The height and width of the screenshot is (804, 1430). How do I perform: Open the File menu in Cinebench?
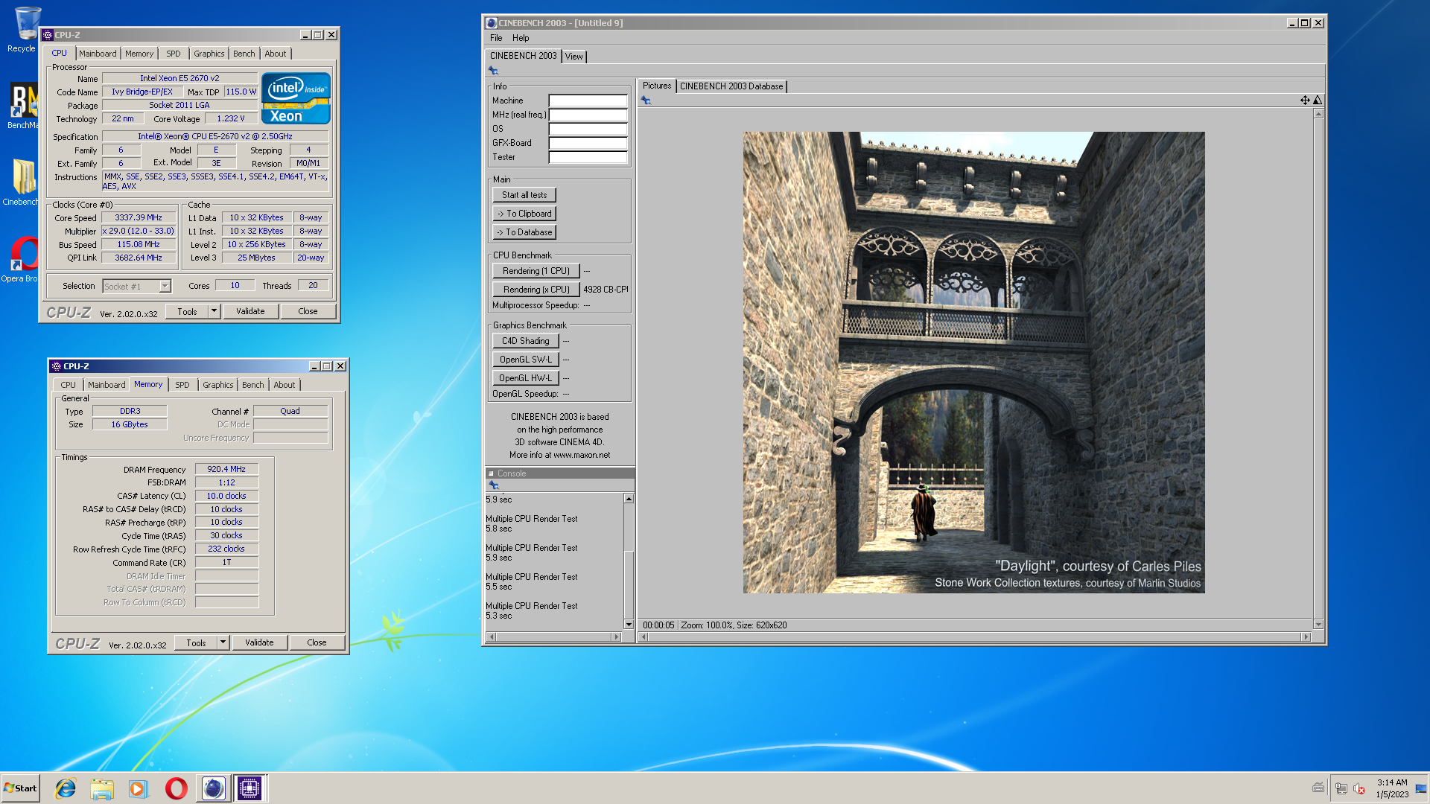[496, 38]
